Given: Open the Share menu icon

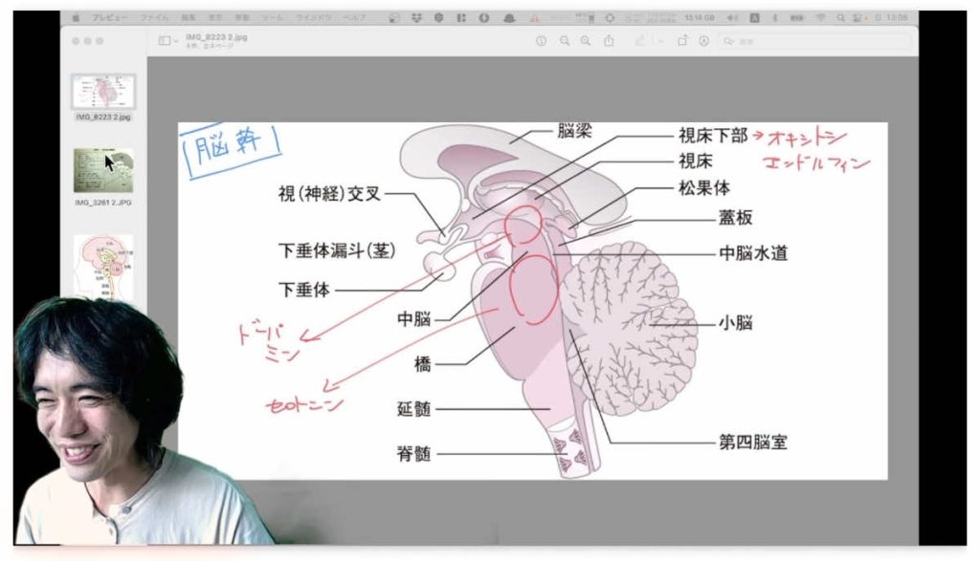Looking at the screenshot, I should pyautogui.click(x=608, y=41).
